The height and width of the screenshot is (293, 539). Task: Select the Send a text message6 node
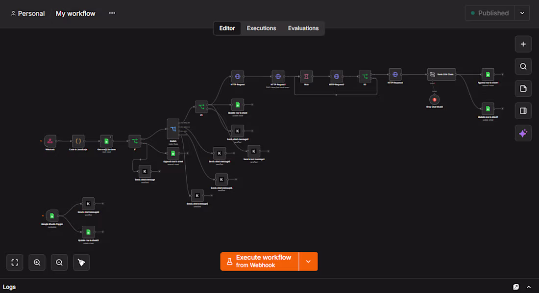(88, 204)
